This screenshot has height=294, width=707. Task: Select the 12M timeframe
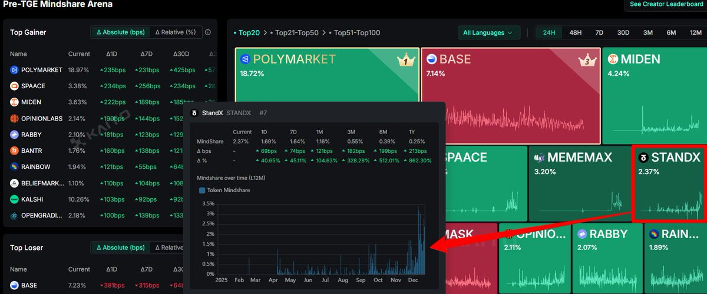click(695, 32)
